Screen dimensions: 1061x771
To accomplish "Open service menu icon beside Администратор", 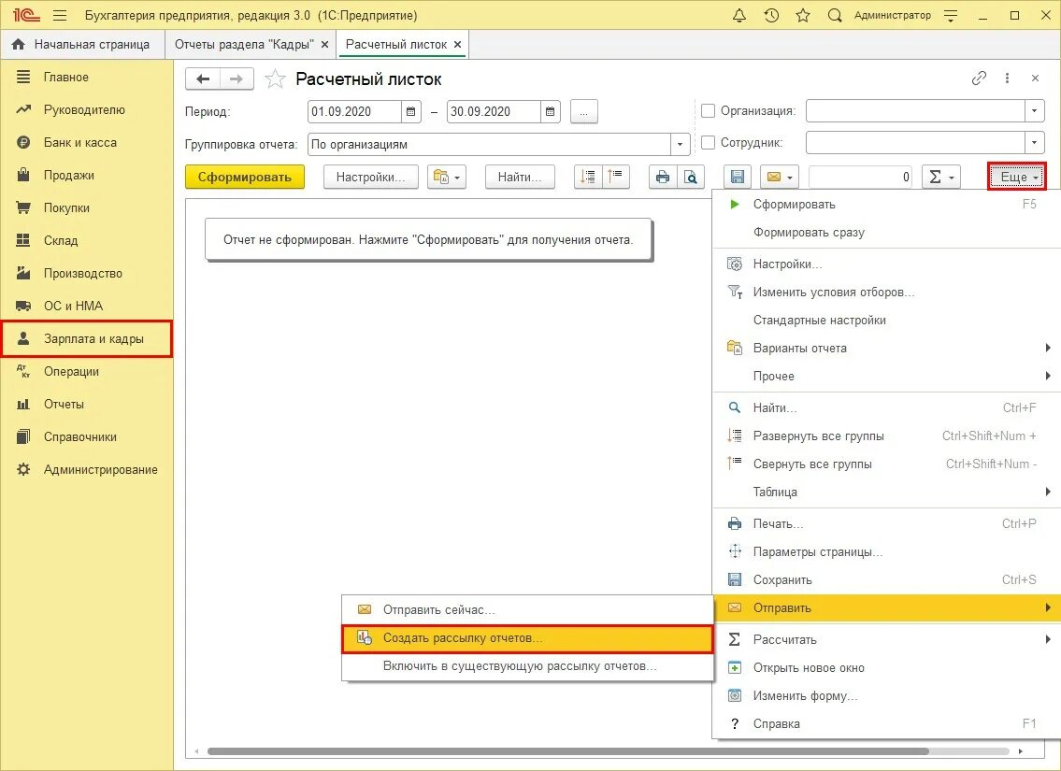I will tap(950, 15).
